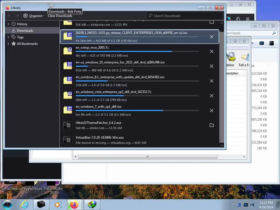Open Internet Download Manager taskbar button
The width and height of the screenshot is (280, 210).
click(x=92, y=205)
